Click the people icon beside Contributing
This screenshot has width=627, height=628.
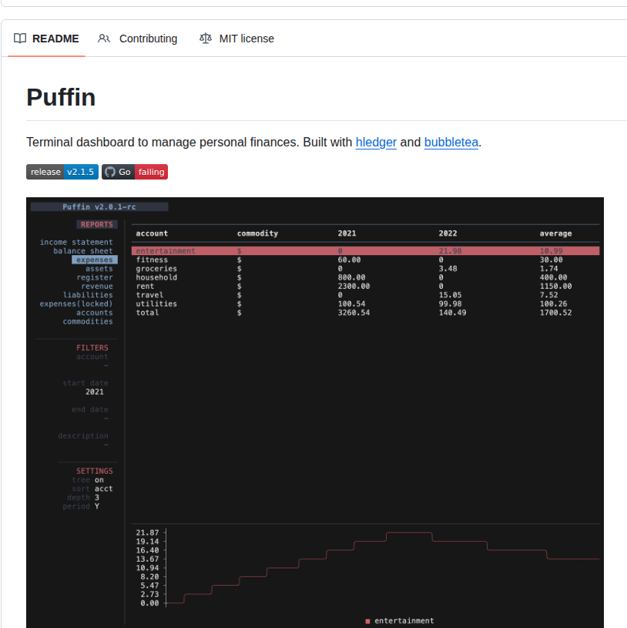click(x=104, y=39)
